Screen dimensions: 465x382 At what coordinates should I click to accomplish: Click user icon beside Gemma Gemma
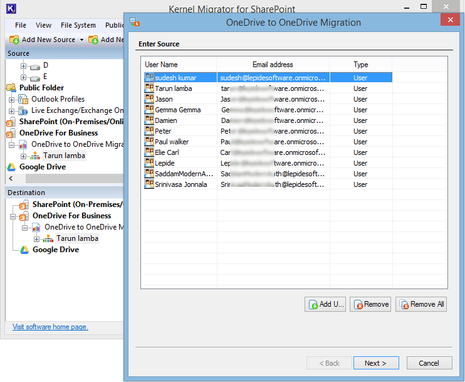point(149,110)
